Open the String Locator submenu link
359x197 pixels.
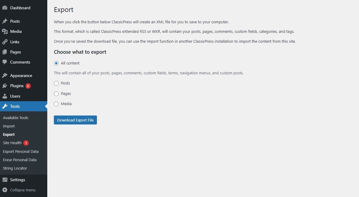tap(15, 168)
